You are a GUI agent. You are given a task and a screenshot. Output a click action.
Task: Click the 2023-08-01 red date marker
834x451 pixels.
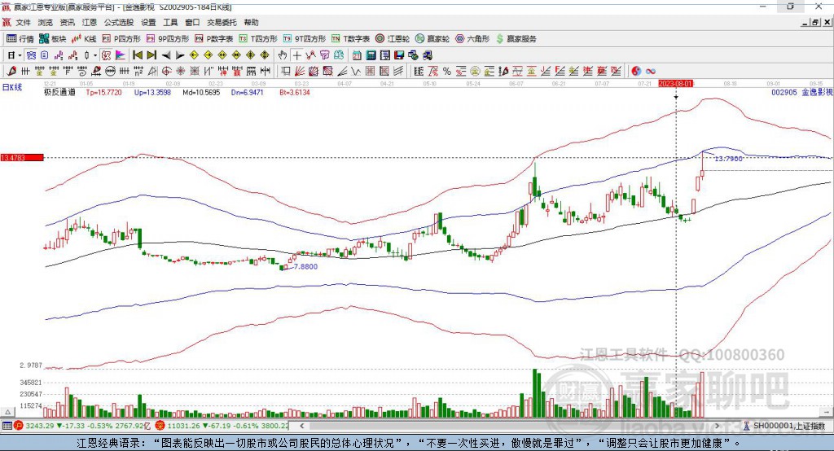[676, 84]
